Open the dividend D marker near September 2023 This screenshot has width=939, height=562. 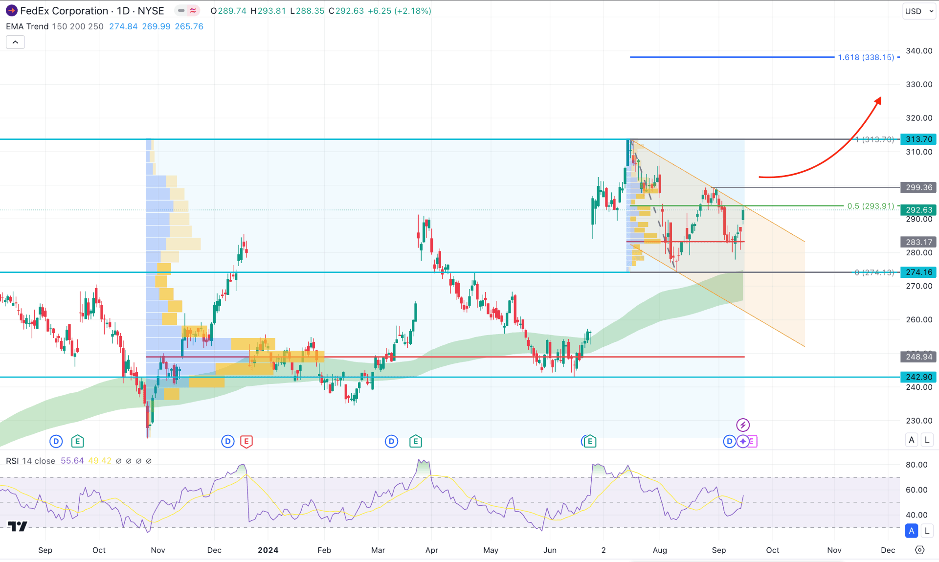coord(56,441)
